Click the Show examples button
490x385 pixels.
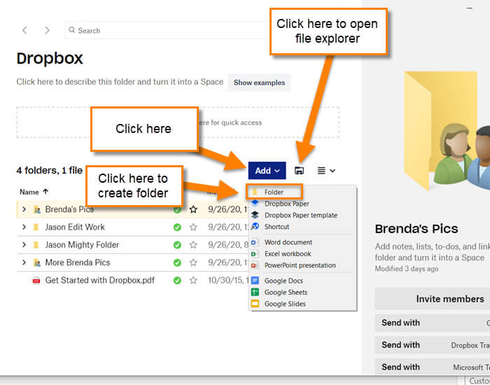[x=259, y=83]
